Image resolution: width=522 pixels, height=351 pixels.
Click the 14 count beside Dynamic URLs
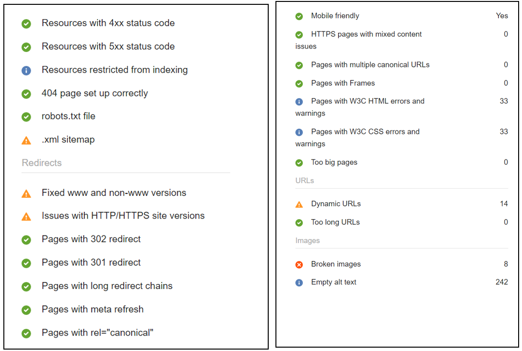(504, 204)
